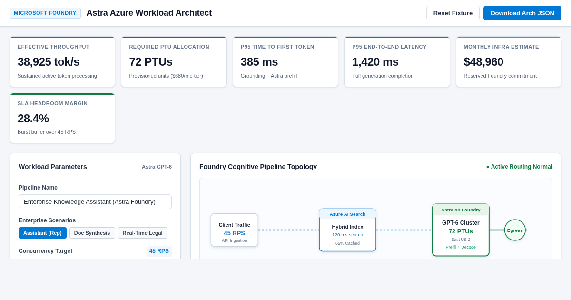Click the Full generation completion note
Screen dimensions: 571x300
(x=383, y=76)
